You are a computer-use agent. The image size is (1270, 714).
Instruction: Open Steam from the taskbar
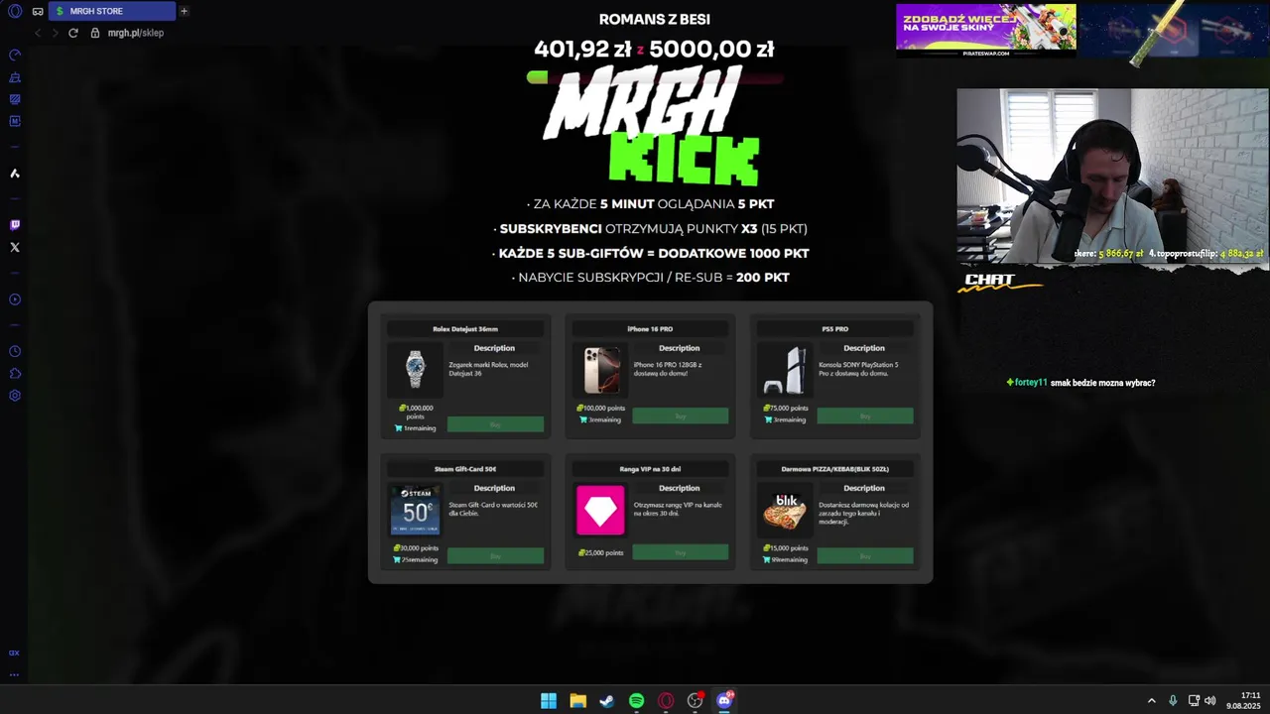pos(607,701)
